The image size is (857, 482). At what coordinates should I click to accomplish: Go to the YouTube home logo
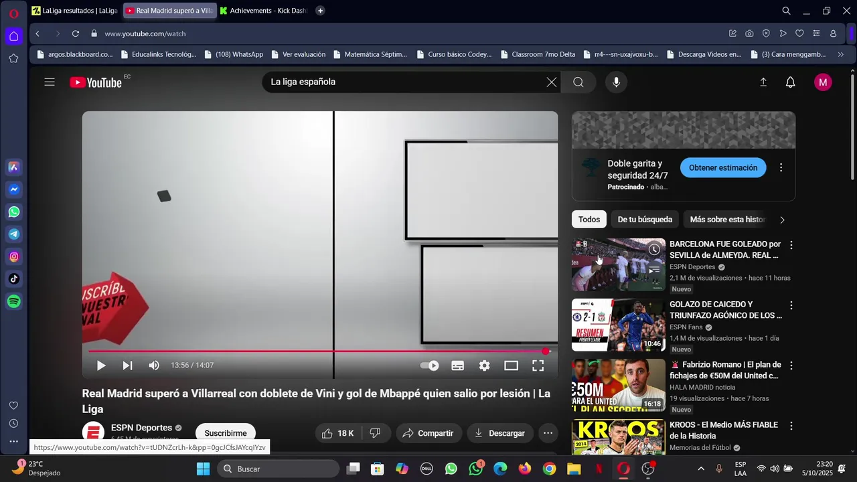96,82
